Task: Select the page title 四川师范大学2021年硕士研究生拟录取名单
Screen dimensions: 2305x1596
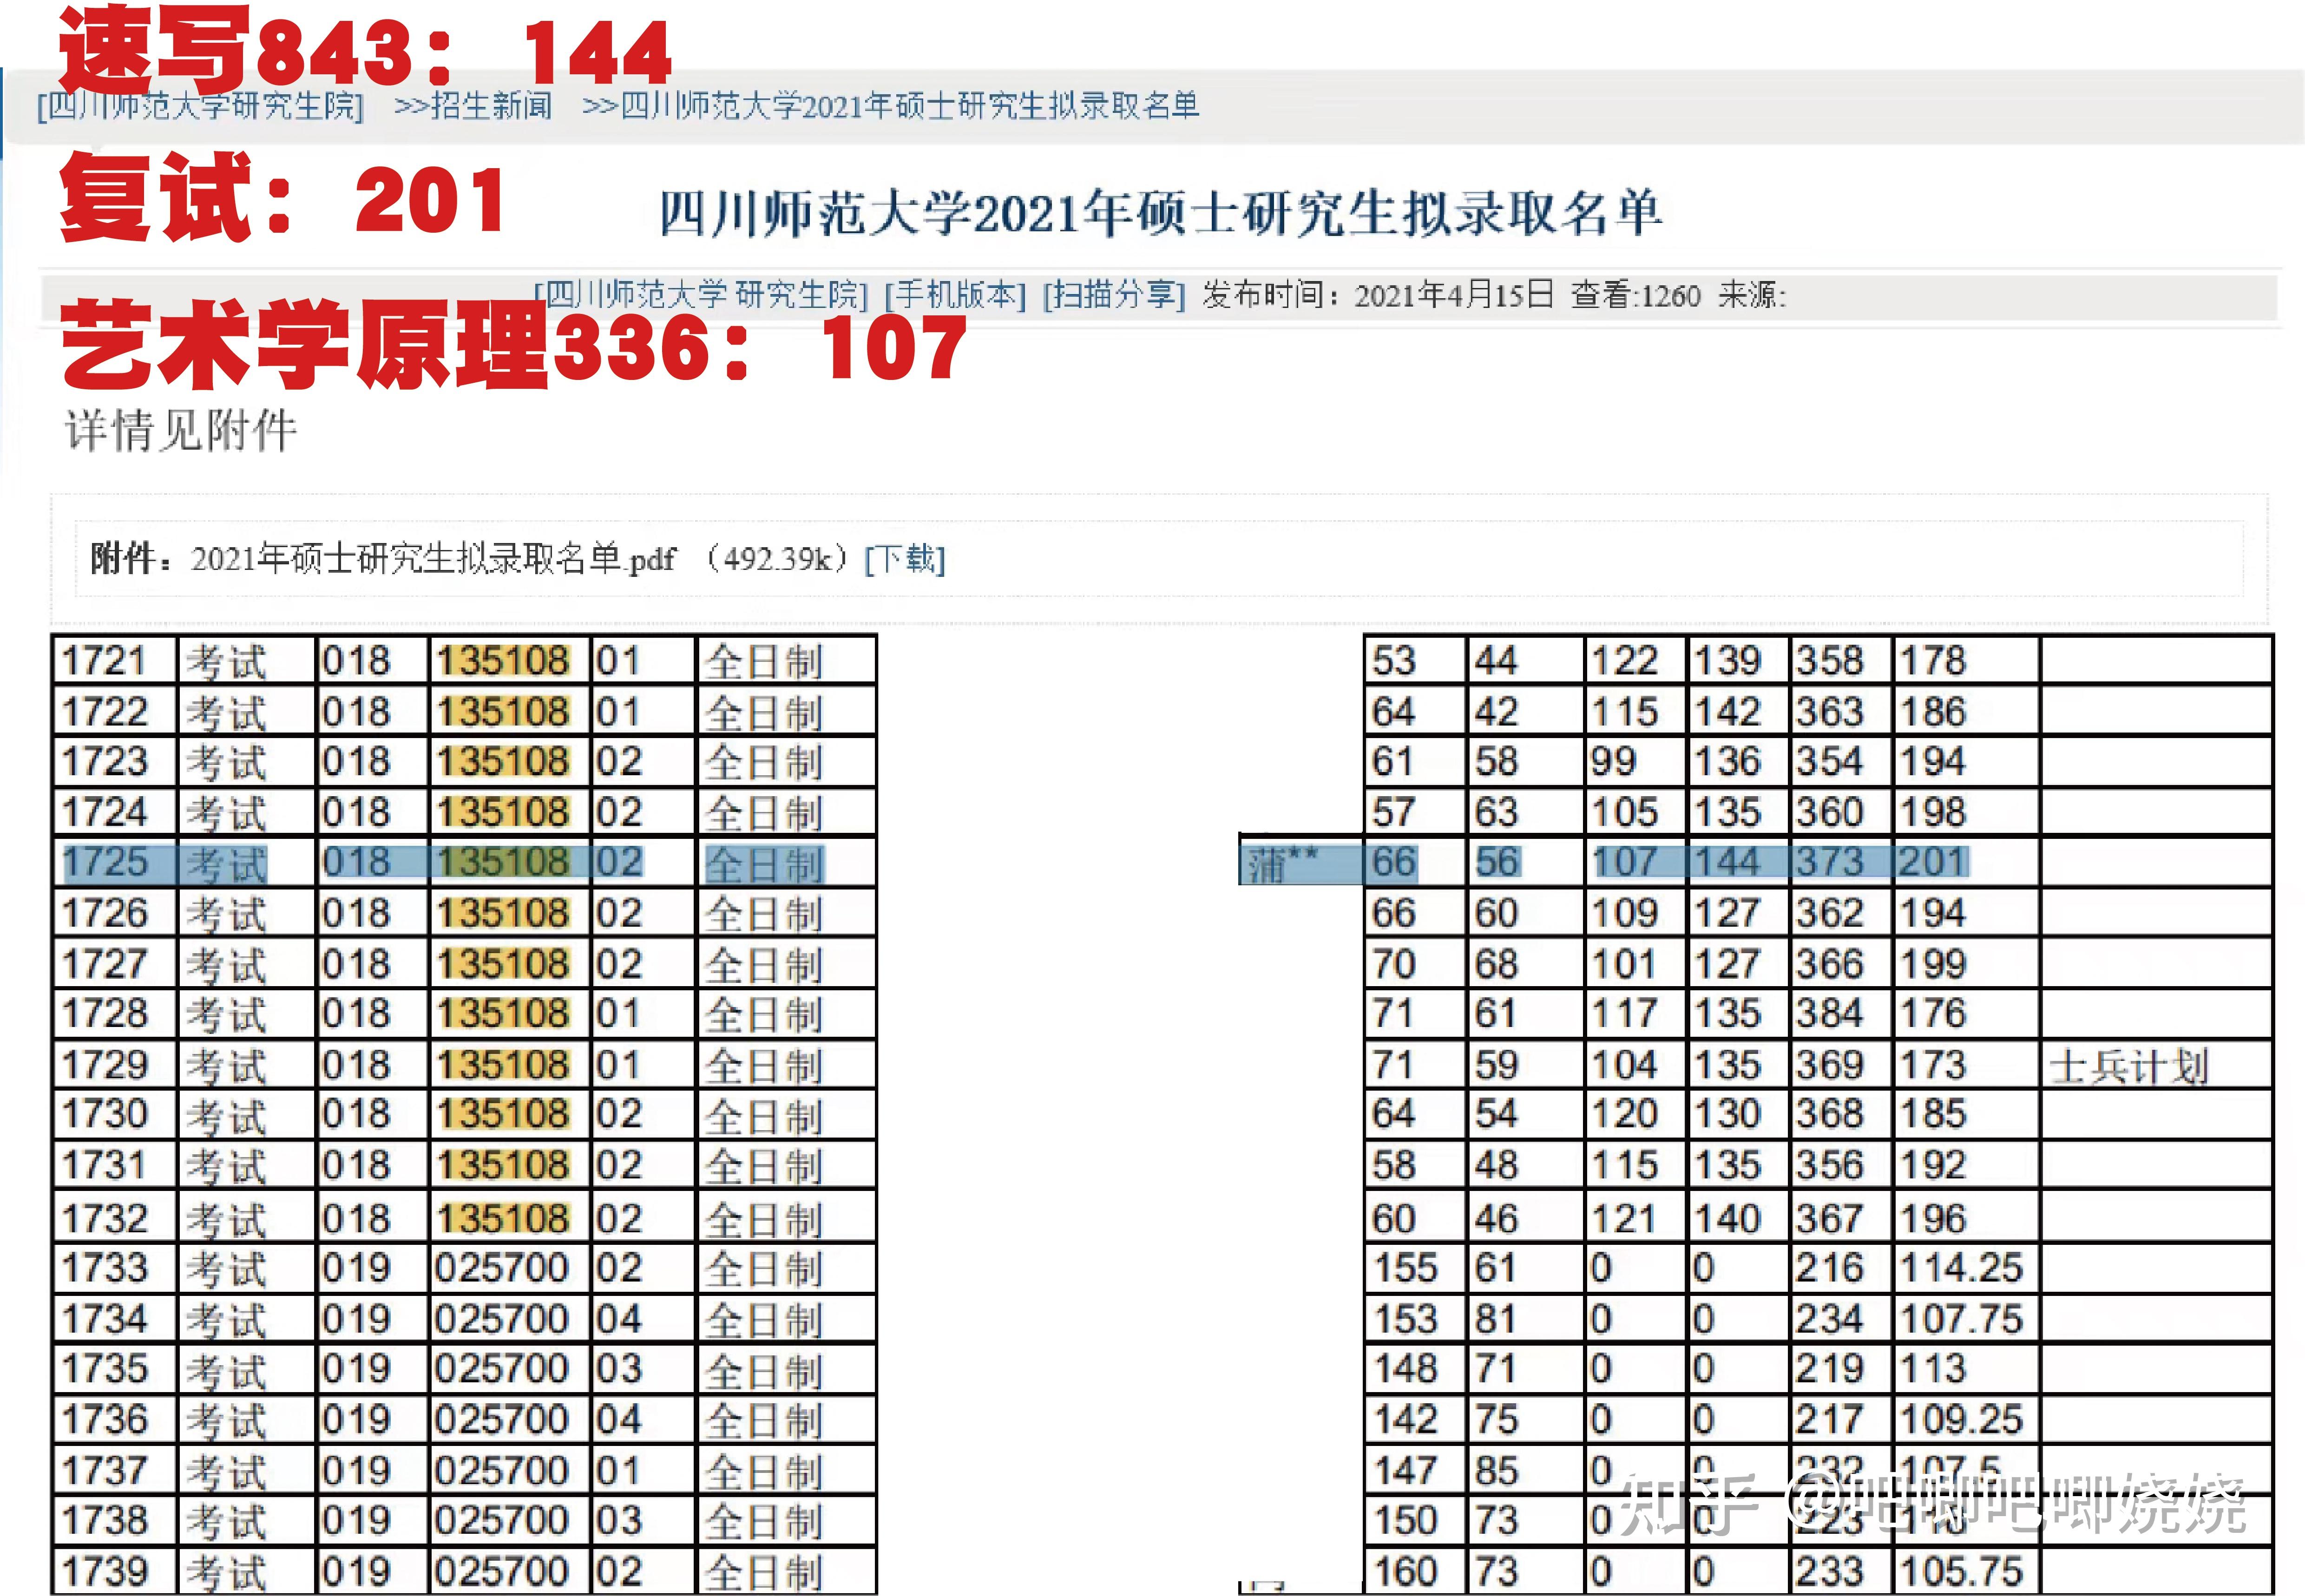Action: (1160, 213)
